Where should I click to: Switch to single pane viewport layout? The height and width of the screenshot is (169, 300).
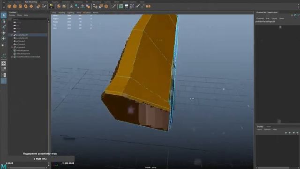point(4,63)
